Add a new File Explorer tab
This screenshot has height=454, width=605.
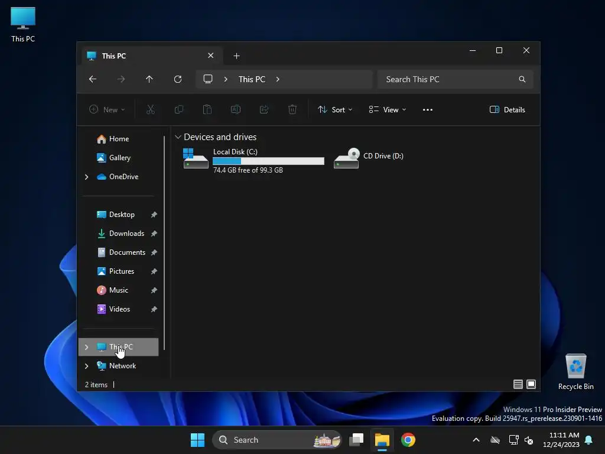pyautogui.click(x=236, y=56)
